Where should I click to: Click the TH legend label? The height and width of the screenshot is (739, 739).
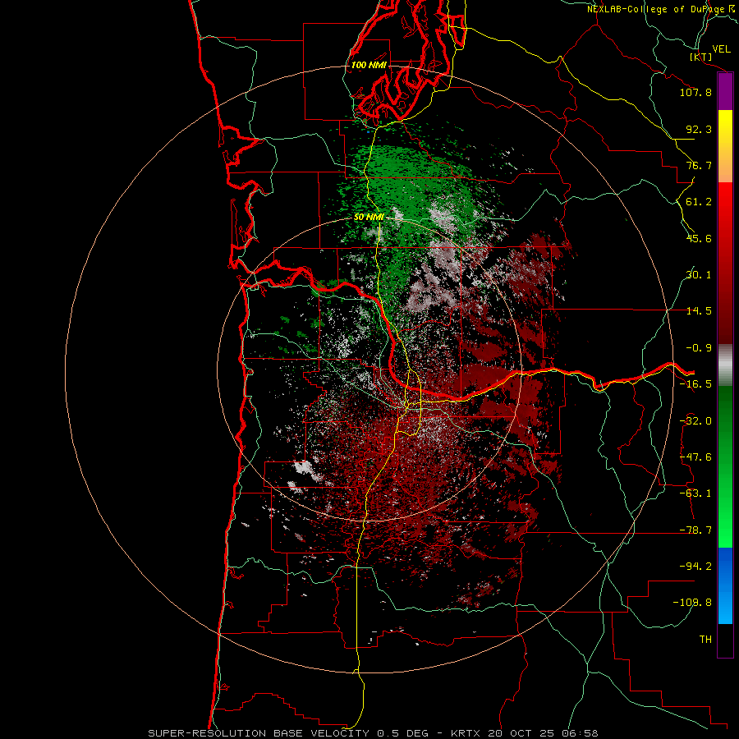coord(705,640)
